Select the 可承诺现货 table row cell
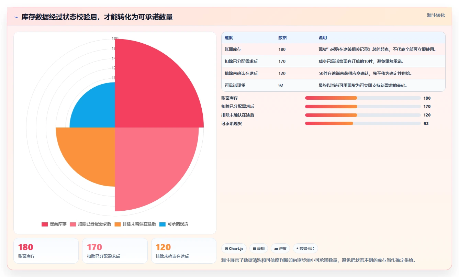Screen dimensions: 459x277 pyautogui.click(x=235, y=86)
